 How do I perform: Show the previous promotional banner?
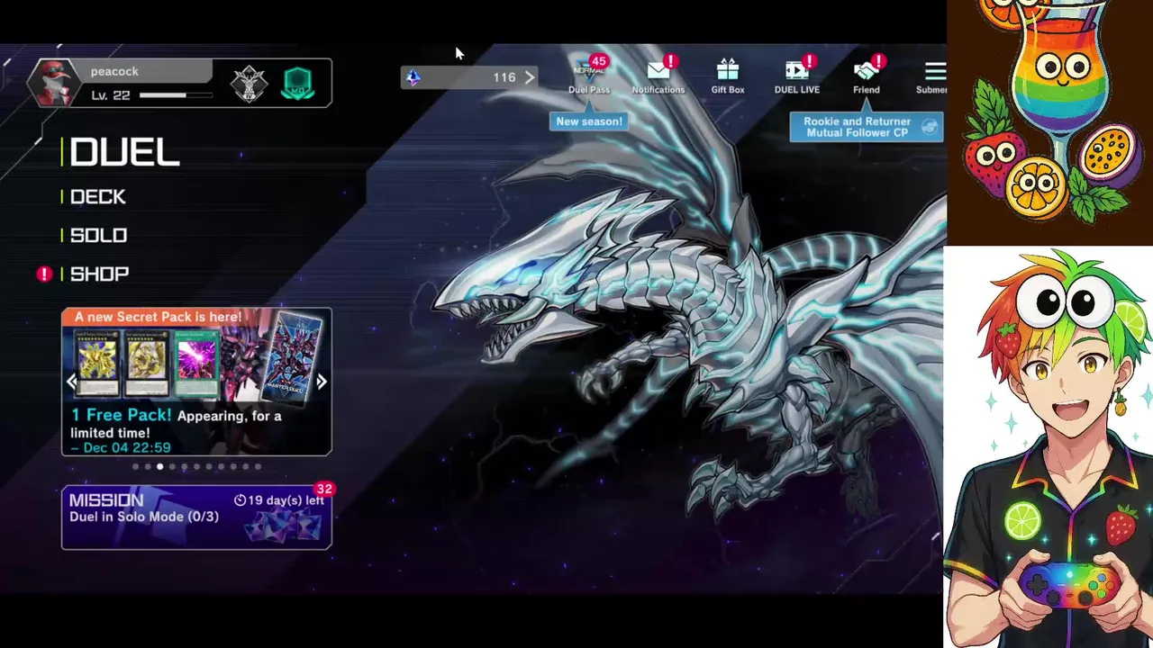[x=71, y=382]
